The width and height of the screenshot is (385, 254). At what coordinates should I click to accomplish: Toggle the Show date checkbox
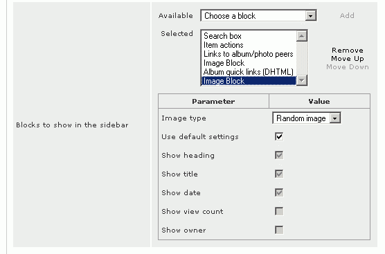click(x=279, y=192)
